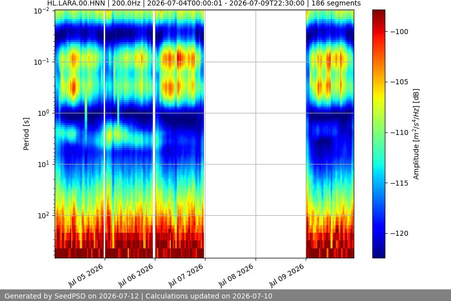Click the amplitude colorbar gradient
This screenshot has width=451, height=301.
click(x=378, y=134)
